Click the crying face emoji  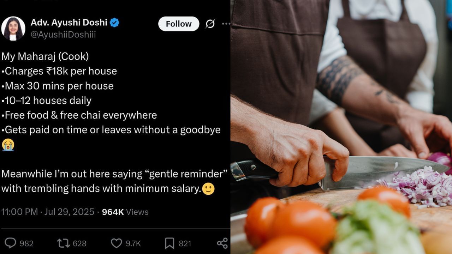(8, 145)
